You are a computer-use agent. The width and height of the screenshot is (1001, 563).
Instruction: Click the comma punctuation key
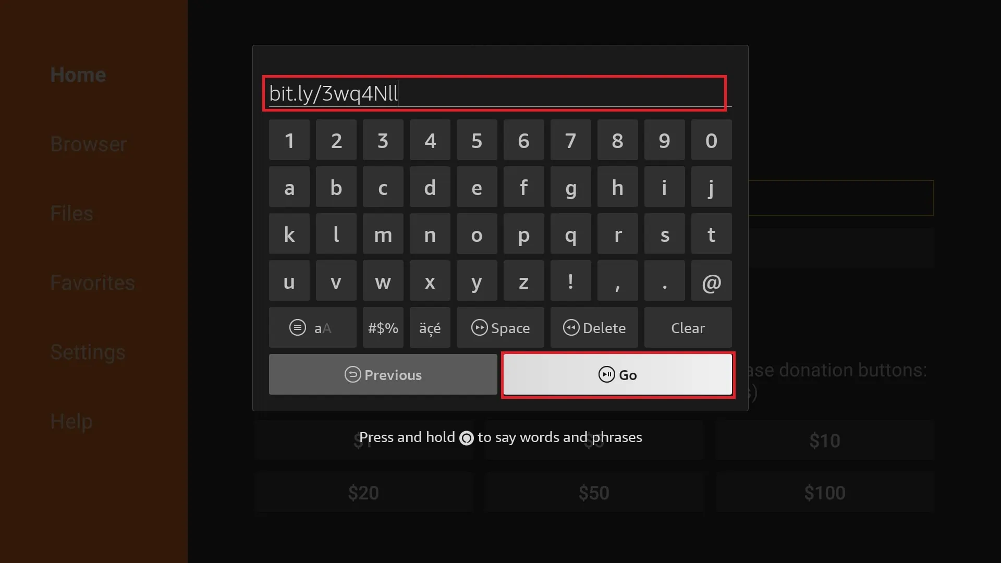click(x=617, y=281)
